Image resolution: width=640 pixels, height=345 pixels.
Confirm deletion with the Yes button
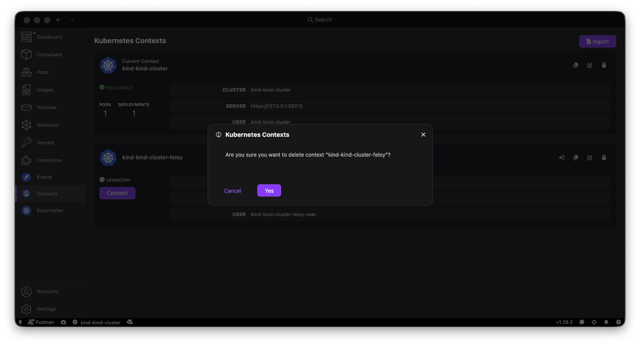(x=269, y=191)
